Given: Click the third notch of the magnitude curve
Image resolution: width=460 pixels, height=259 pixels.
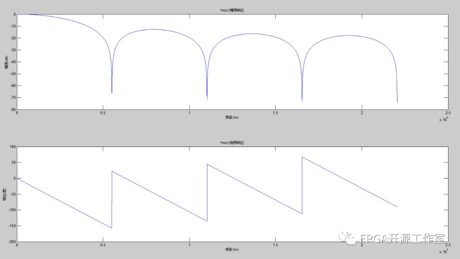Looking at the screenshot, I should pos(302,101).
